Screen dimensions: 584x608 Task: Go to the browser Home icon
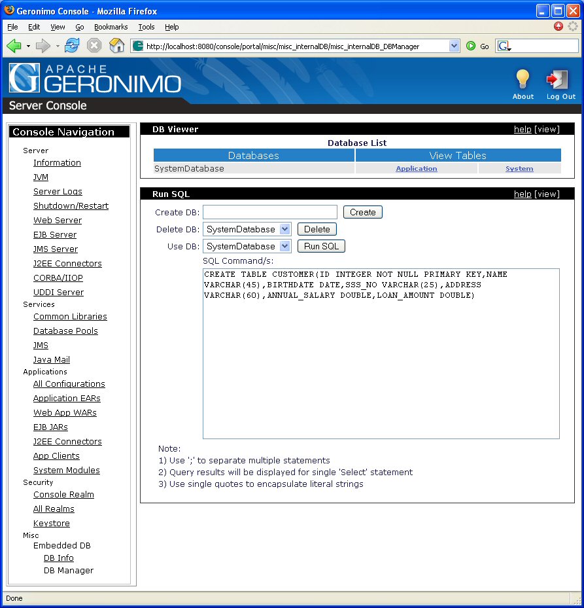click(116, 46)
